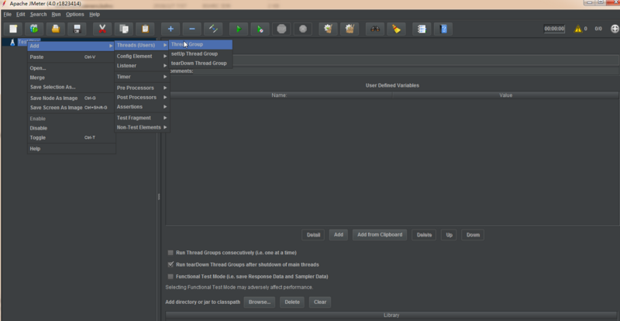The width and height of the screenshot is (620, 321).
Task: Expand the Pre Processors submenu
Action: (142, 88)
